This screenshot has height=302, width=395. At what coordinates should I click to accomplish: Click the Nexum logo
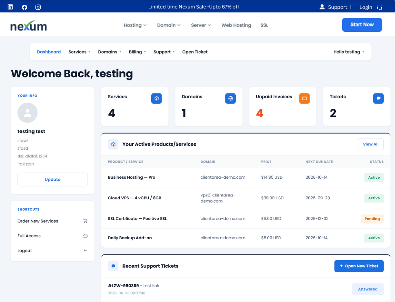29,26
